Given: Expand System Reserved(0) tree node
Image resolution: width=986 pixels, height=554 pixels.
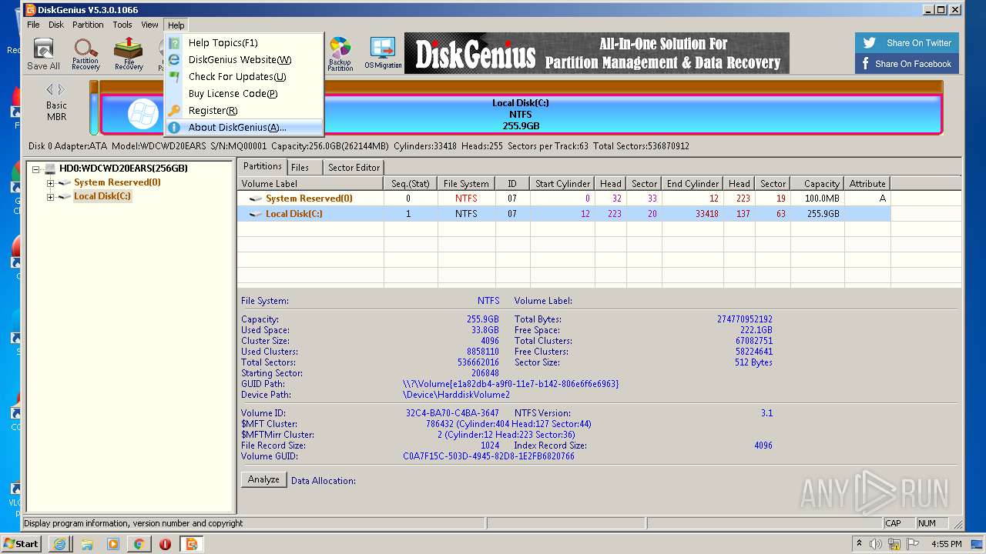Looking at the screenshot, I should click(50, 183).
